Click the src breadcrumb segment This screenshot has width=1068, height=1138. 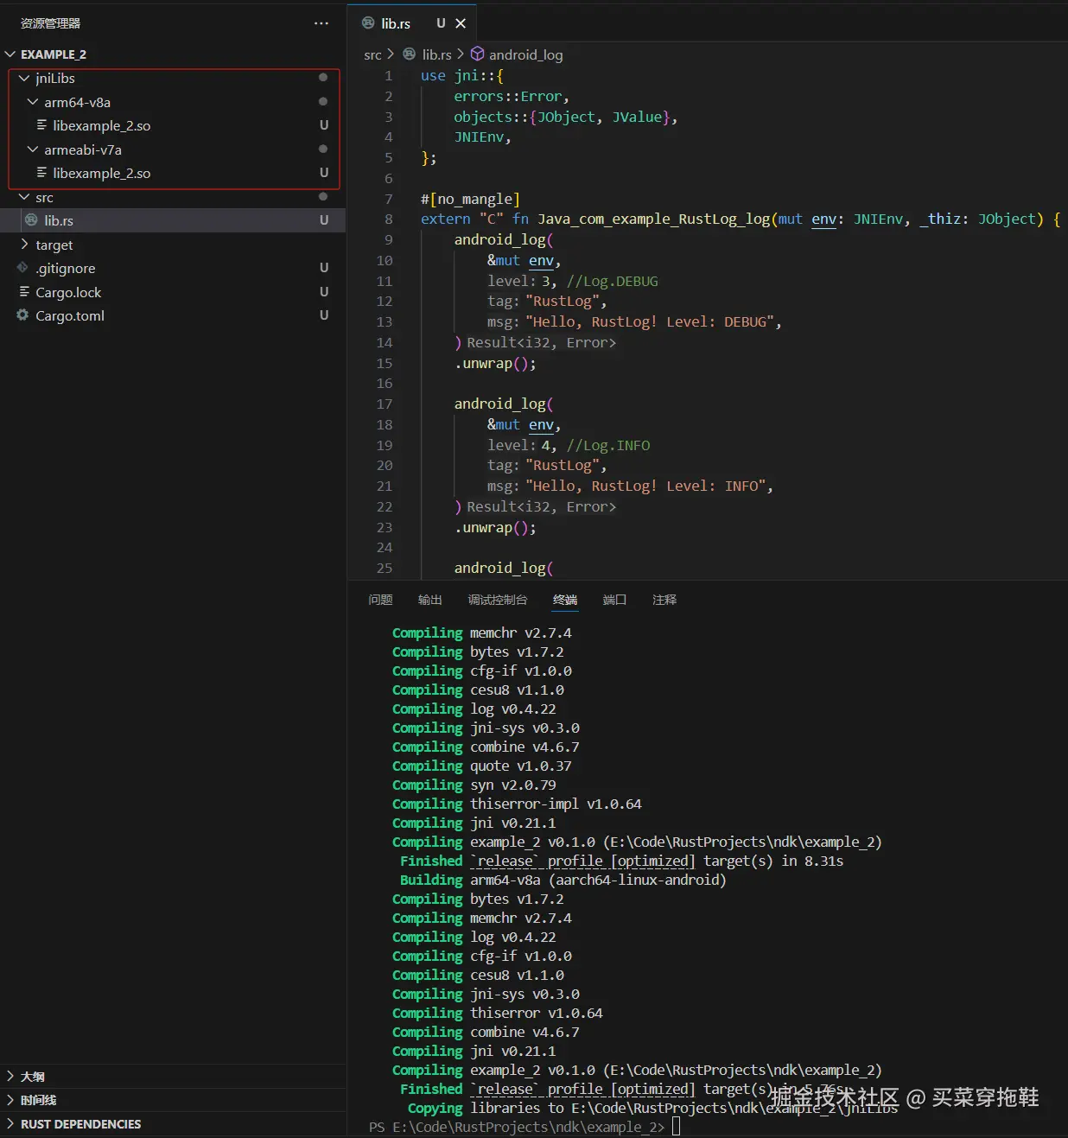[x=372, y=54]
